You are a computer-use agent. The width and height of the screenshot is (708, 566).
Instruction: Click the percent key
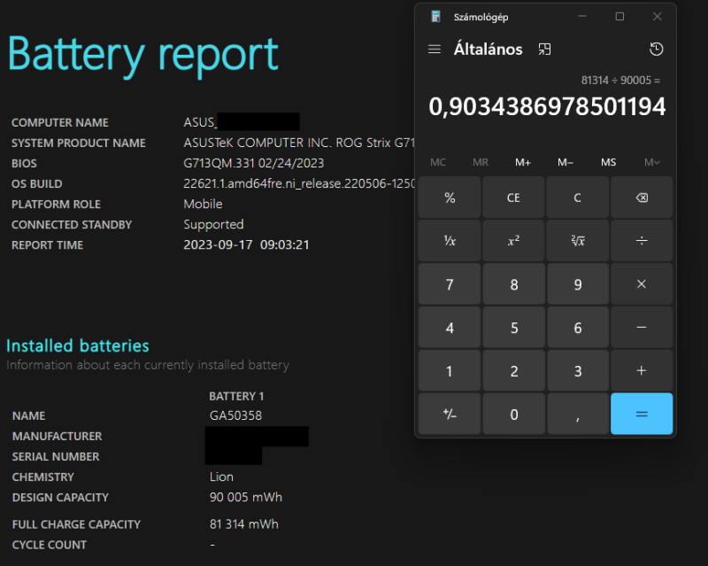[x=450, y=198]
